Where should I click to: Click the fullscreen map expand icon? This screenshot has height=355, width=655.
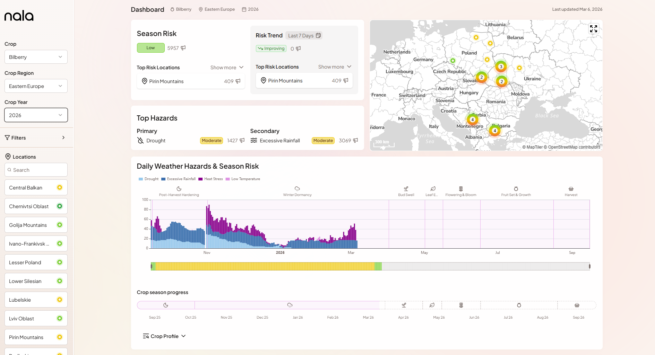click(593, 29)
